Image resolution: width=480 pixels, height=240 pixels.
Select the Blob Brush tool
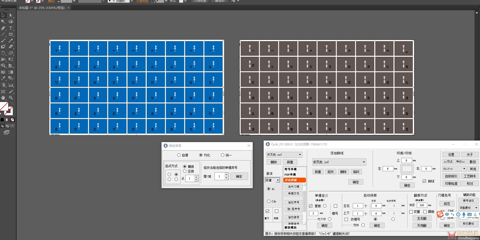pyautogui.click(x=3, y=47)
